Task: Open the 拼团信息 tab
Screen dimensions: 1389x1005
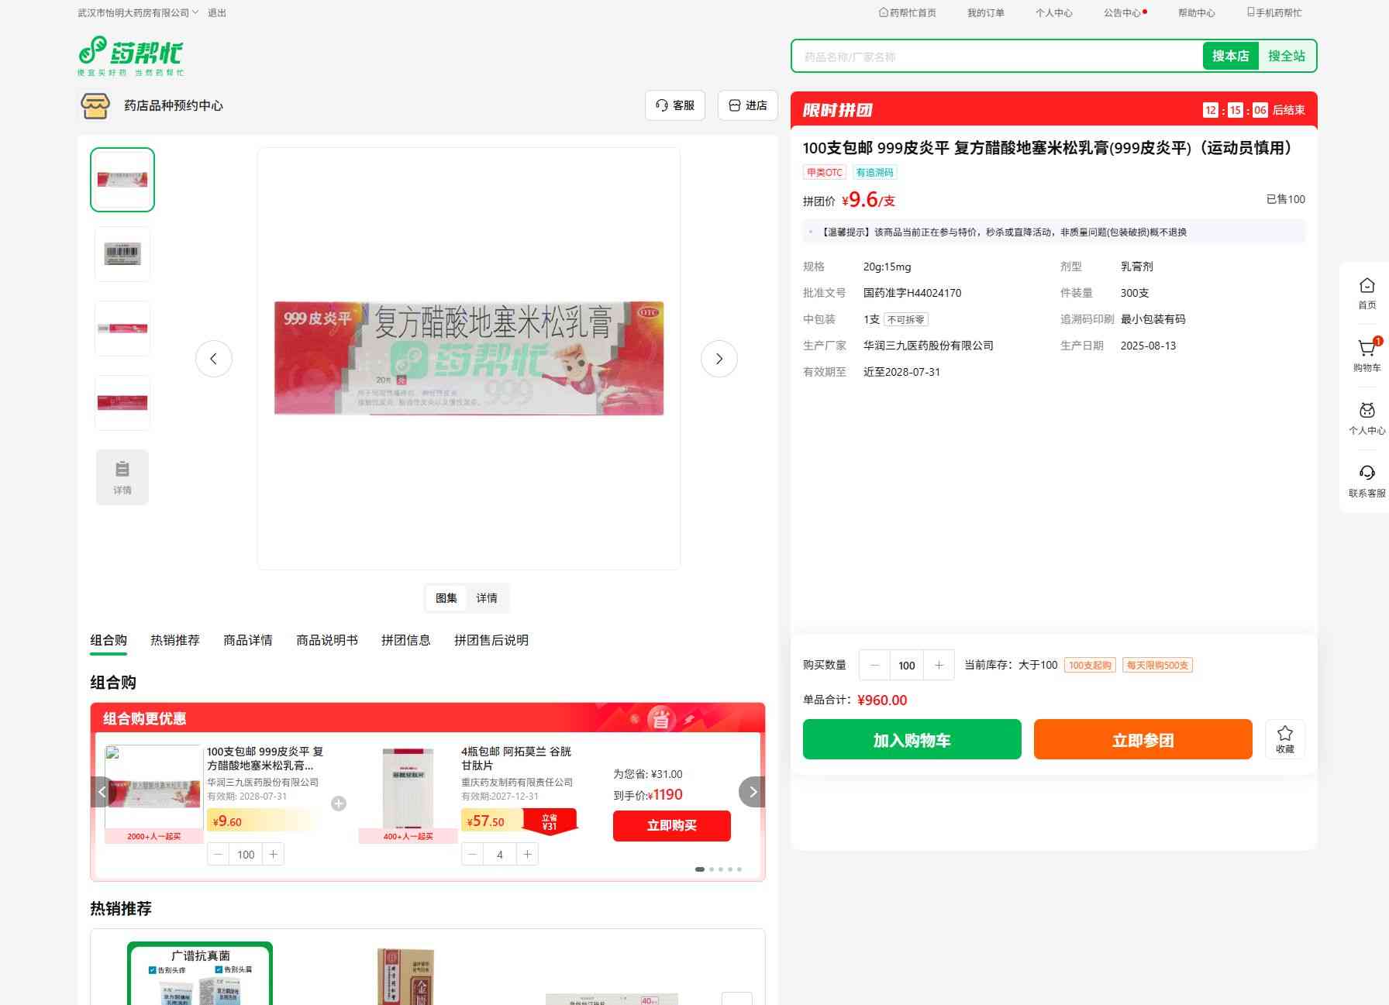Action: coord(405,640)
